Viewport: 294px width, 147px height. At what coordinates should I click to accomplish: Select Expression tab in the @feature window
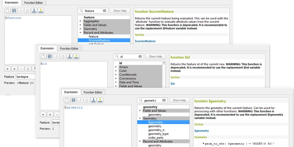pyautogui.click(x=12, y=3)
